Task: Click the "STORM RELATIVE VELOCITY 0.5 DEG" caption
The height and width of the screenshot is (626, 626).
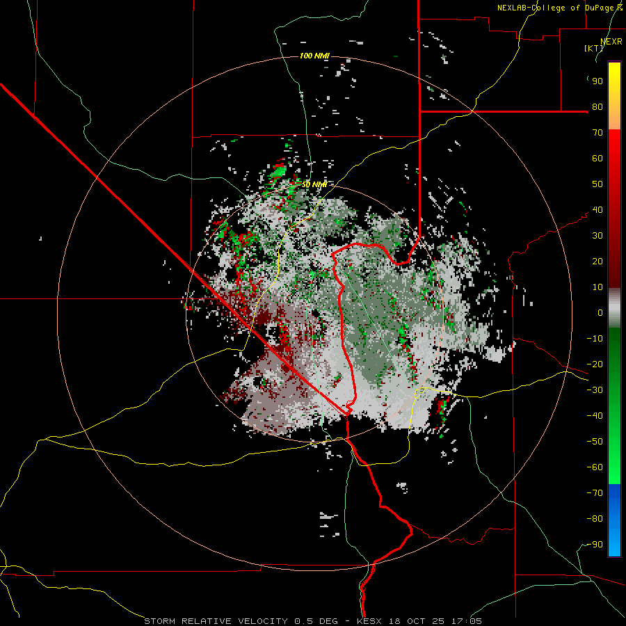Action: (x=241, y=621)
